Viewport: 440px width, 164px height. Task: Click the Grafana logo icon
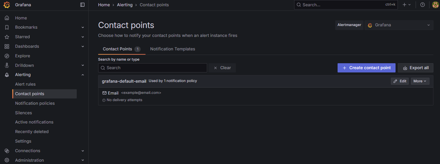7,5
